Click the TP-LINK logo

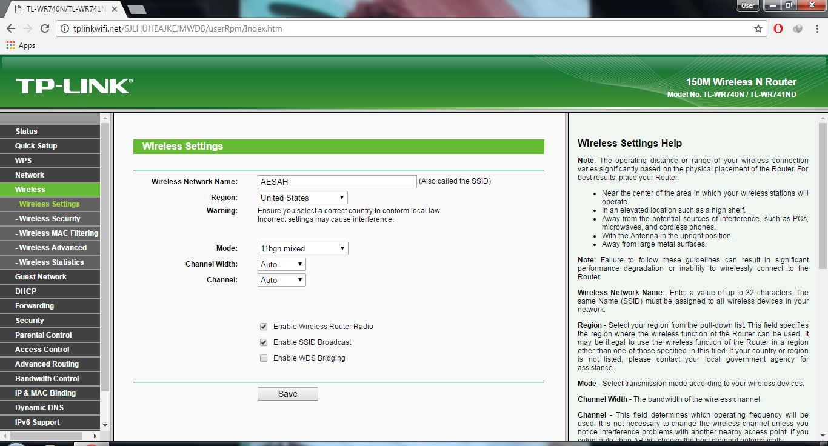click(x=74, y=85)
